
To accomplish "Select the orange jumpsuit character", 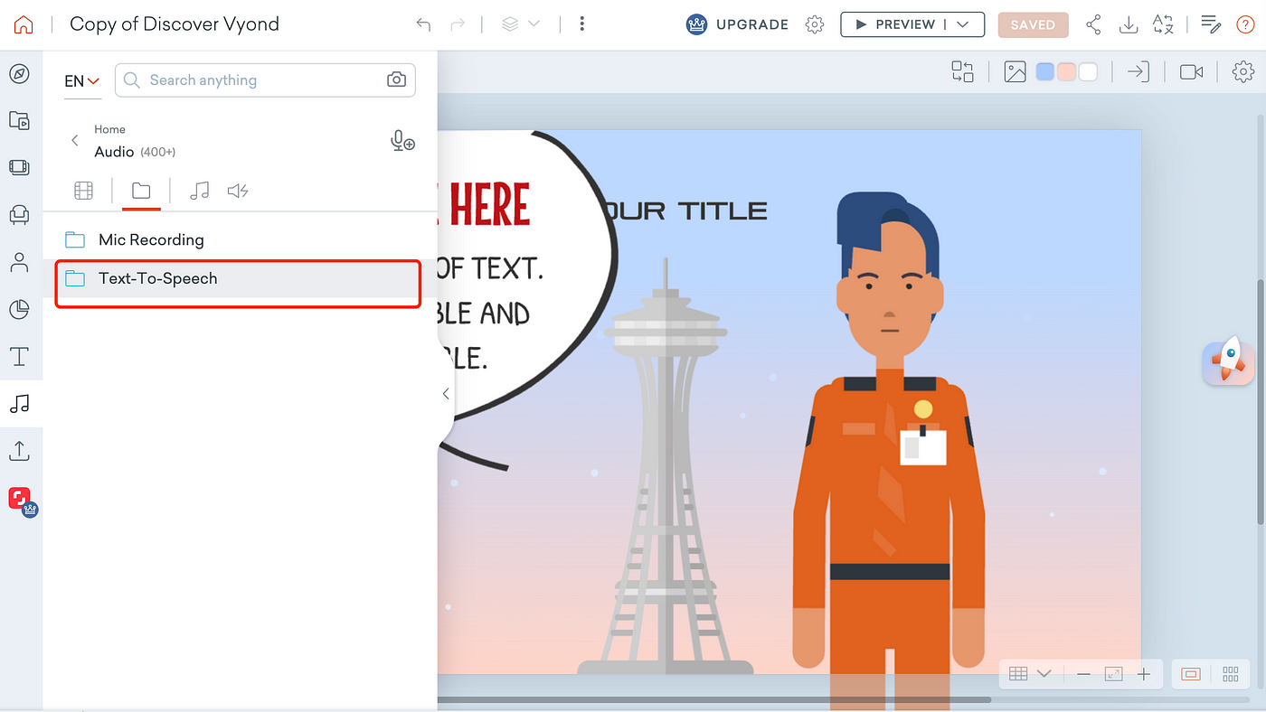I will 889,452.
